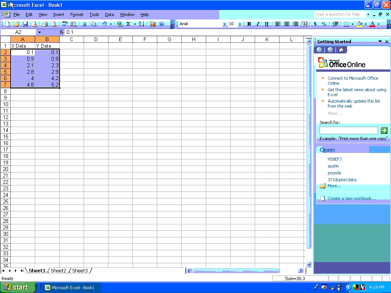
Task: Click the Print icon
Action: (x=45, y=24)
